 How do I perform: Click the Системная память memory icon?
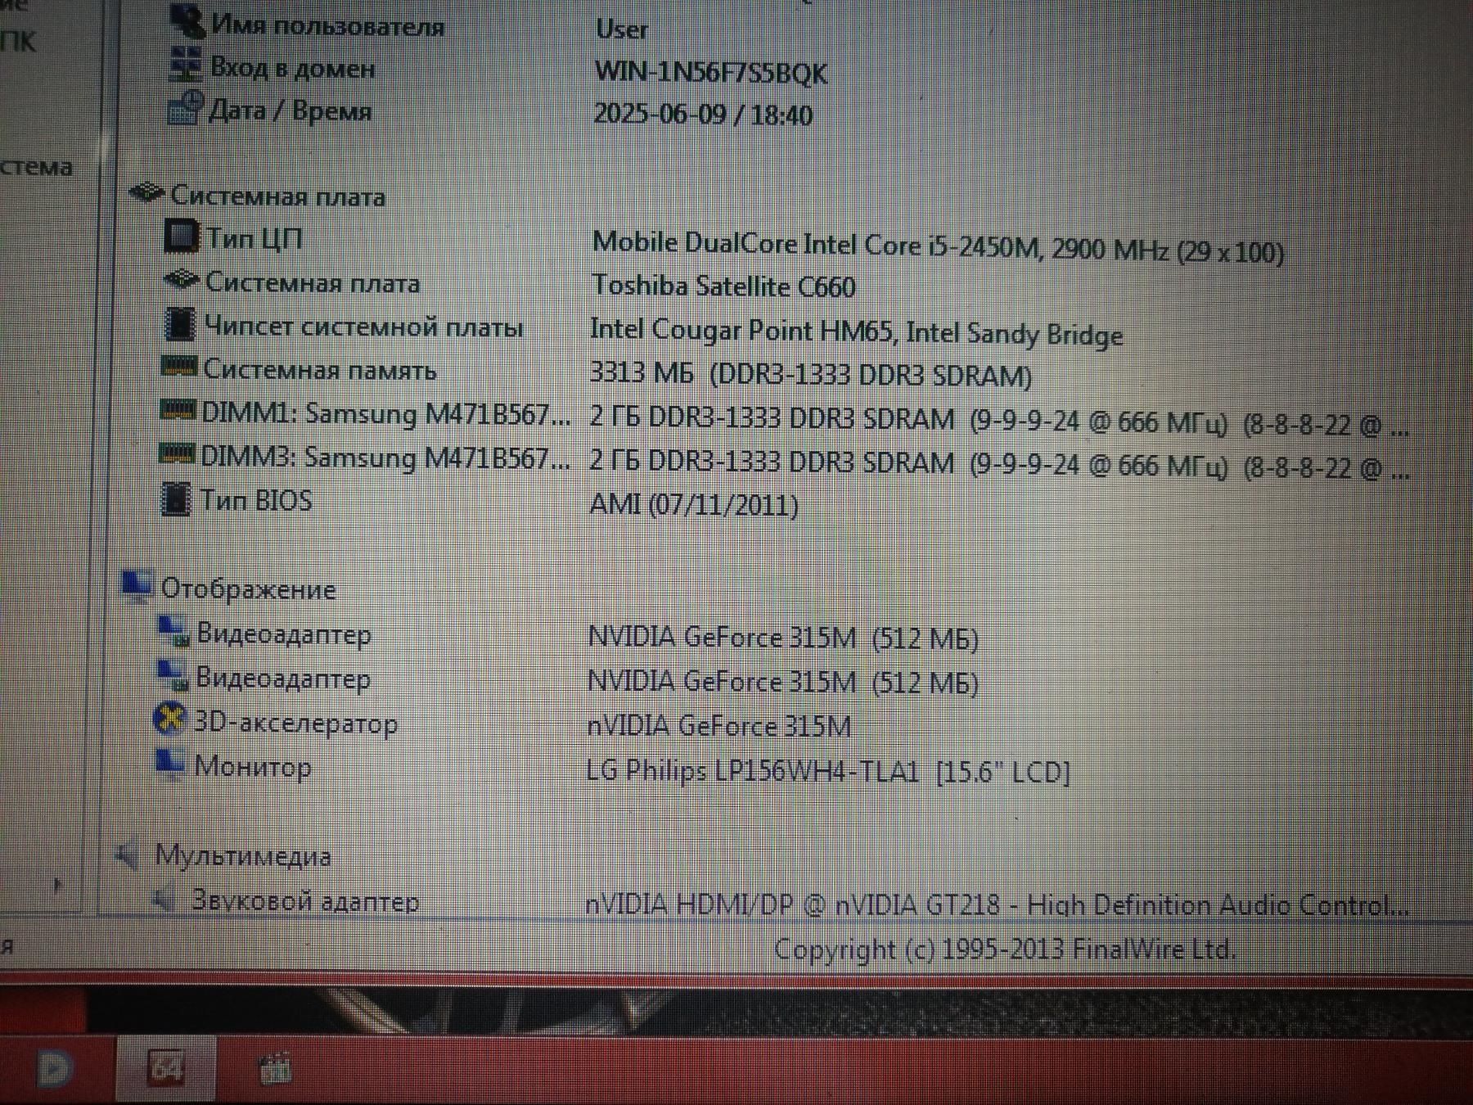coord(178,366)
